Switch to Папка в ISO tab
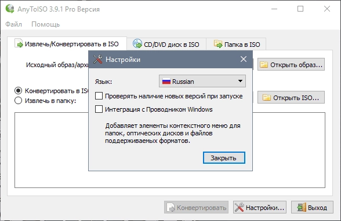 point(236,44)
